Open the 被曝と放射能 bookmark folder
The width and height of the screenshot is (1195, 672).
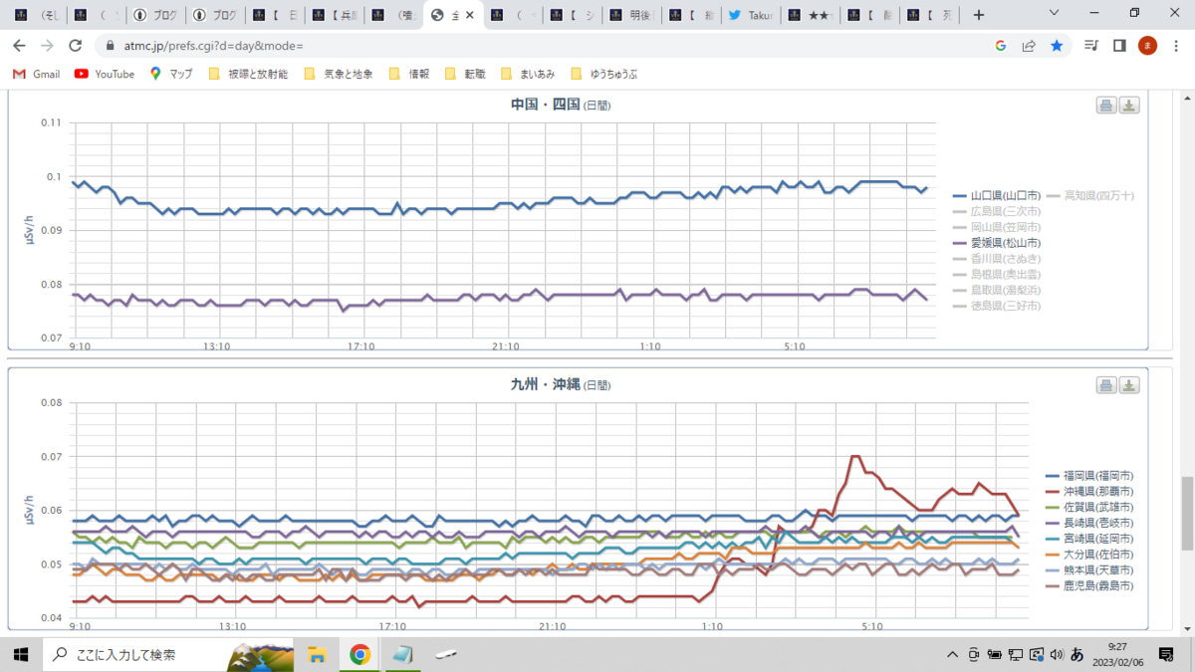(248, 74)
